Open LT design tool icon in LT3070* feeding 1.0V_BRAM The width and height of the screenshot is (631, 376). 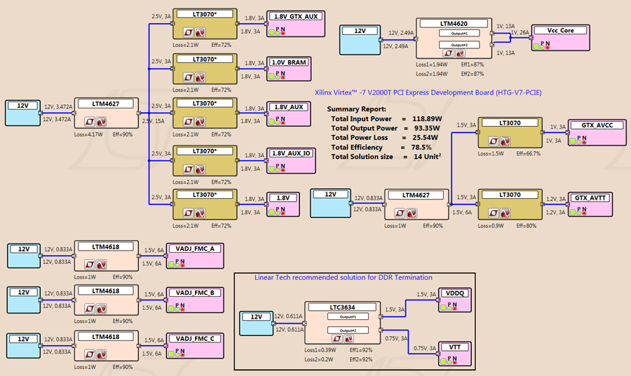tap(189, 77)
